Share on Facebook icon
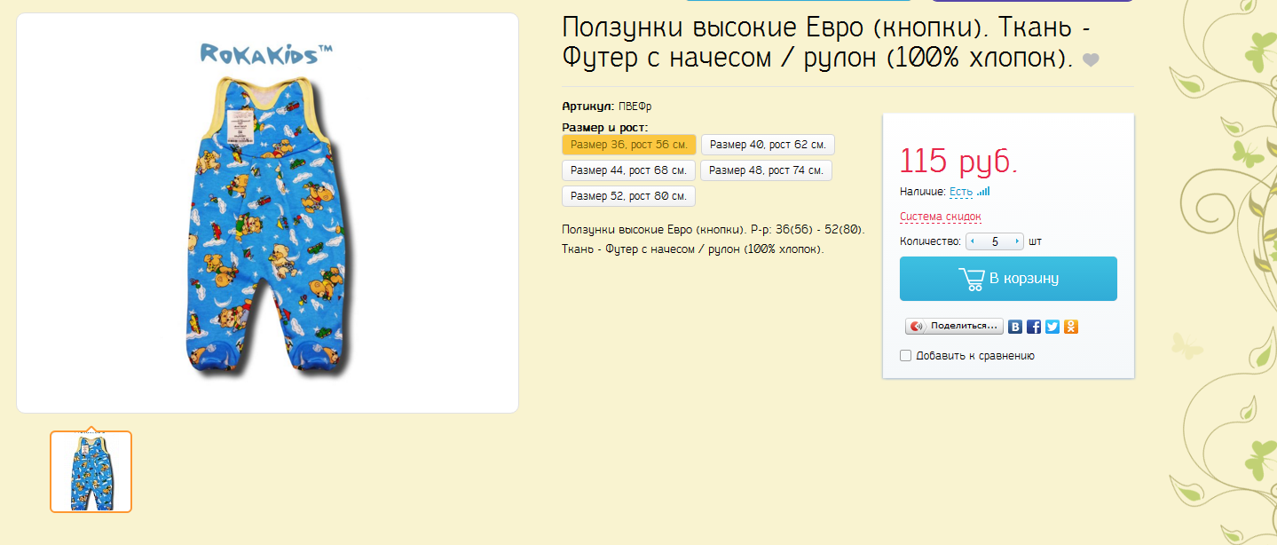The height and width of the screenshot is (545, 1277). (x=1034, y=327)
